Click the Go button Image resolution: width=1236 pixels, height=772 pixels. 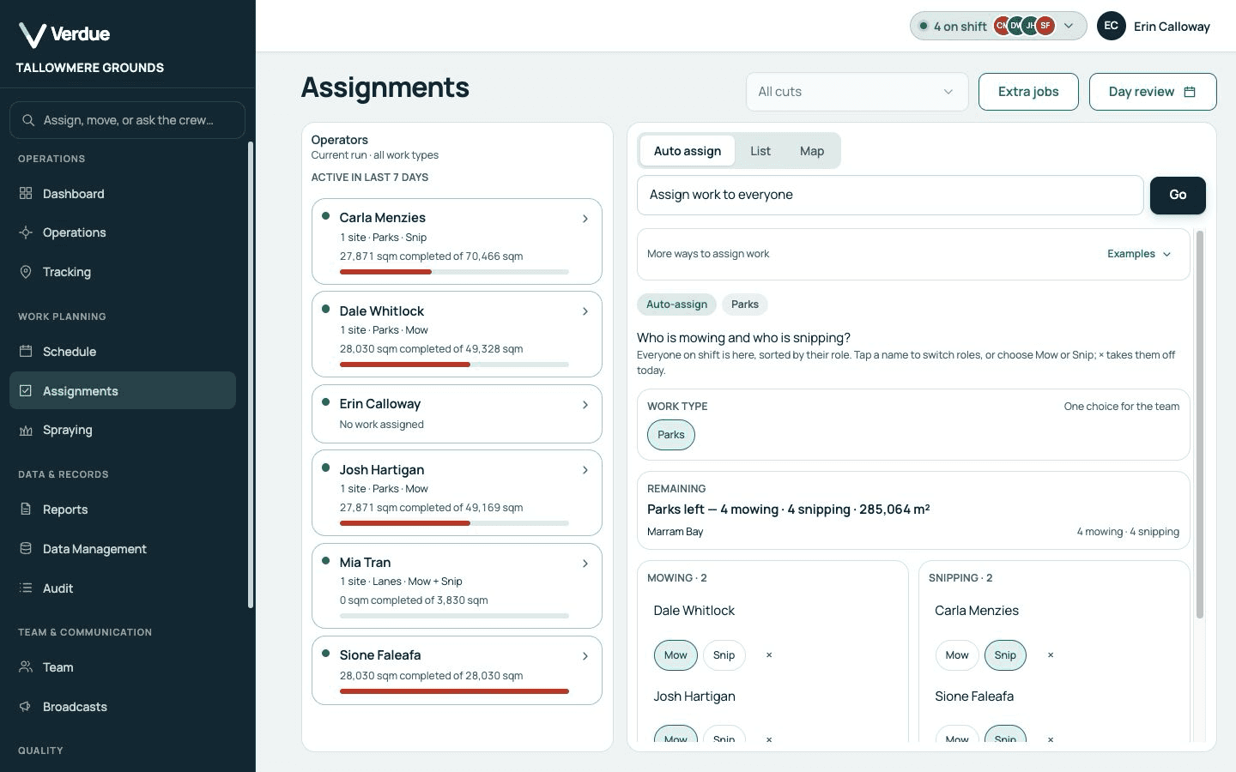(x=1178, y=196)
